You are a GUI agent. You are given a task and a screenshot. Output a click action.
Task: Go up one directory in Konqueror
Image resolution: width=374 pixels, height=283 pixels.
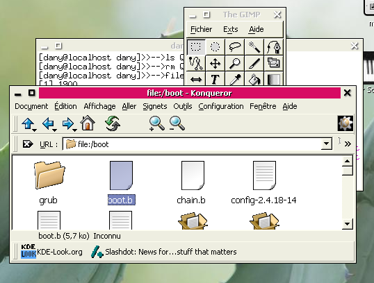point(28,123)
